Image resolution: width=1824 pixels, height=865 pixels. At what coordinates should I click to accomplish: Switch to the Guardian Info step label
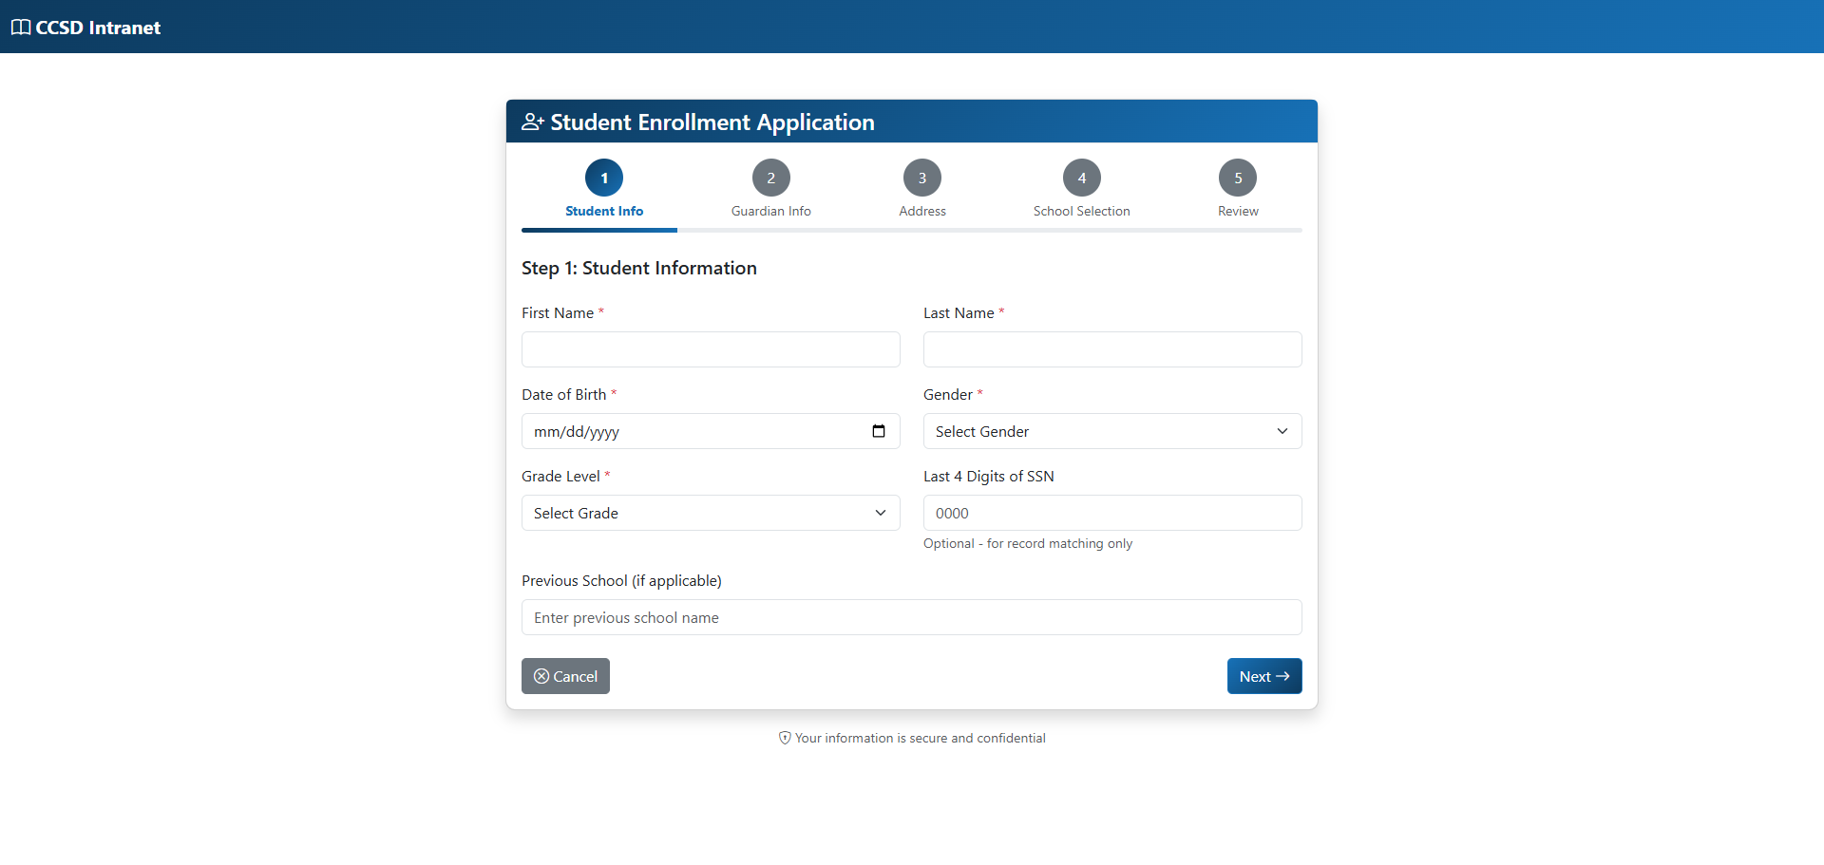point(771,211)
